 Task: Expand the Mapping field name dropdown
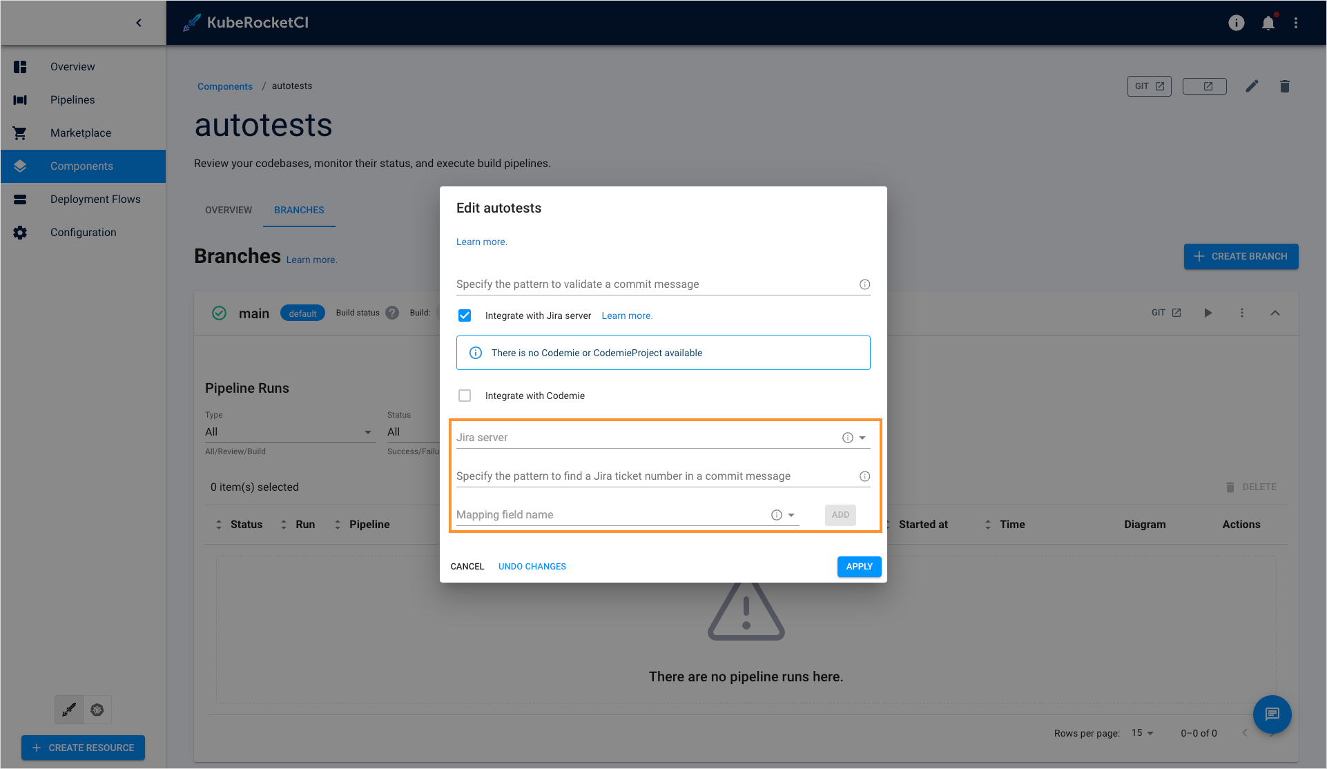pyautogui.click(x=790, y=514)
